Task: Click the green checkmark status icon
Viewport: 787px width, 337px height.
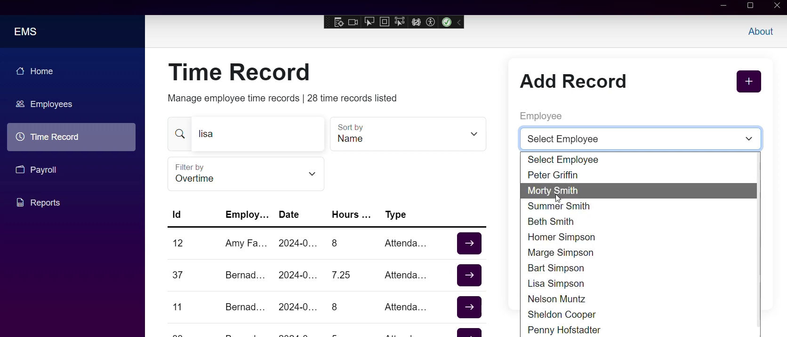Action: tap(447, 22)
